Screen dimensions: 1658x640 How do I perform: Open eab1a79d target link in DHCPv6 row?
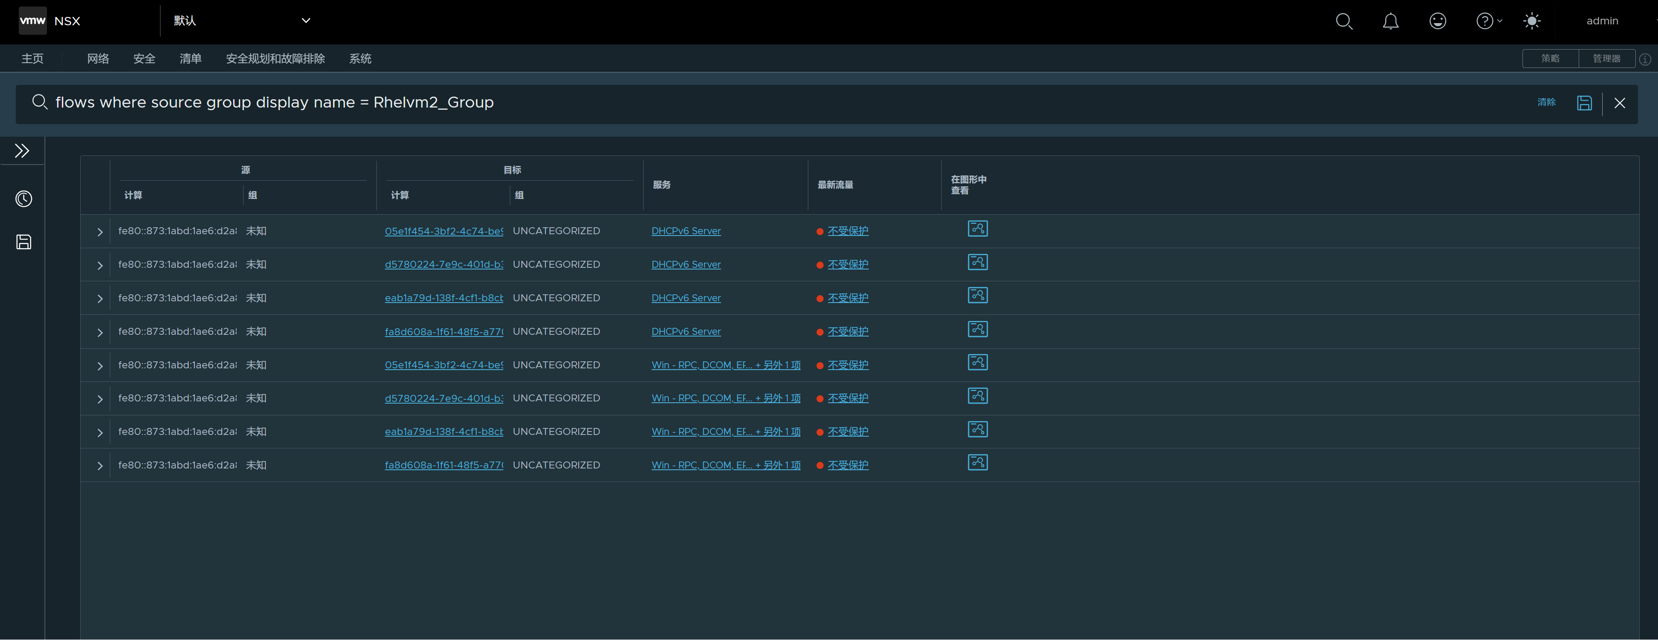[x=444, y=298]
